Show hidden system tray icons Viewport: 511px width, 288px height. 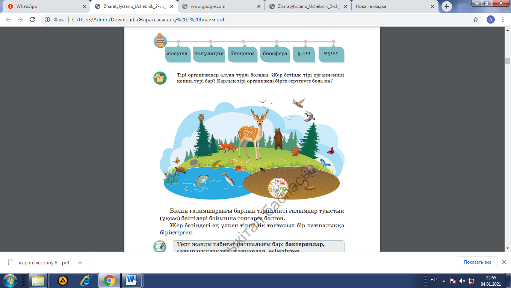tap(444, 280)
